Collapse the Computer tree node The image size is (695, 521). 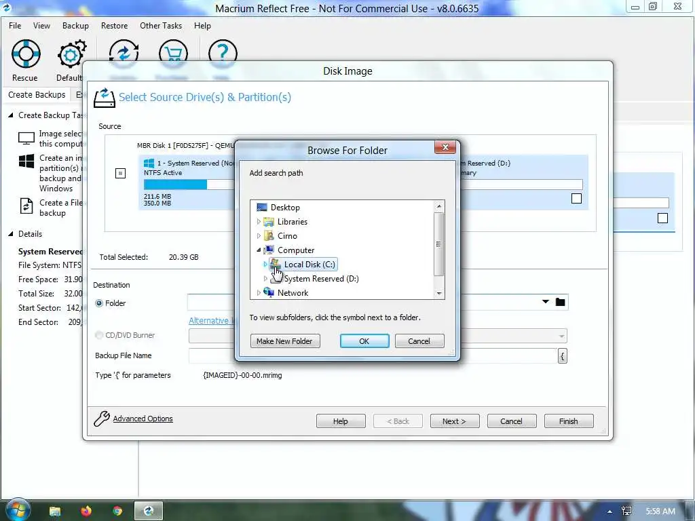259,250
